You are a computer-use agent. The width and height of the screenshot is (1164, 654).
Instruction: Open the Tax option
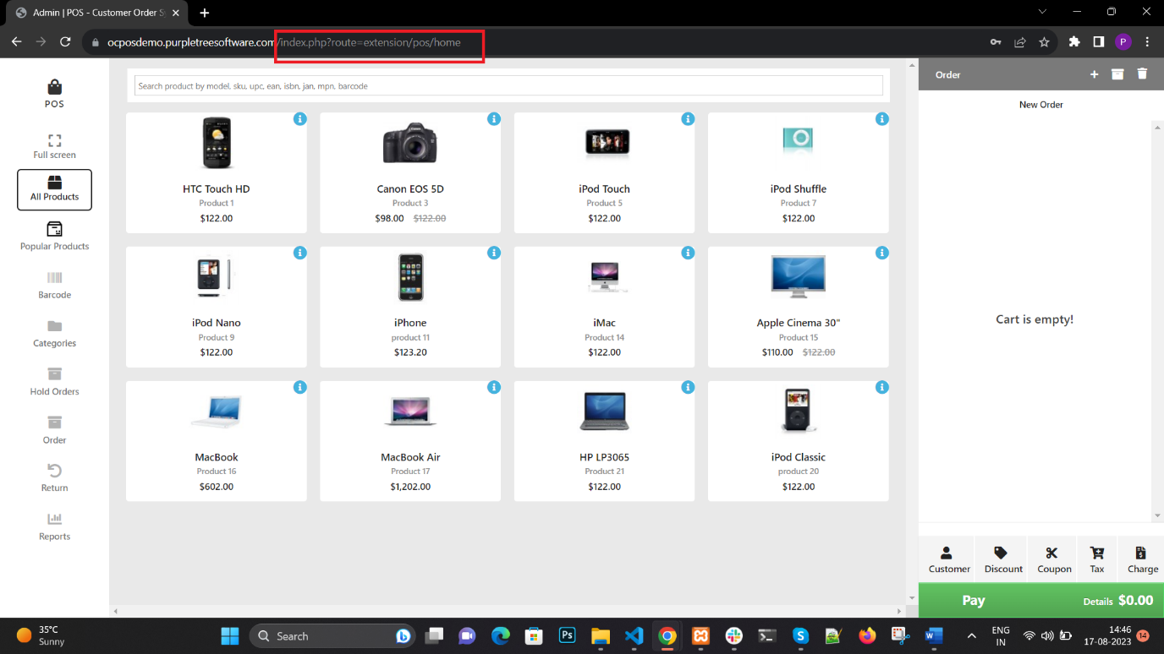(x=1097, y=559)
